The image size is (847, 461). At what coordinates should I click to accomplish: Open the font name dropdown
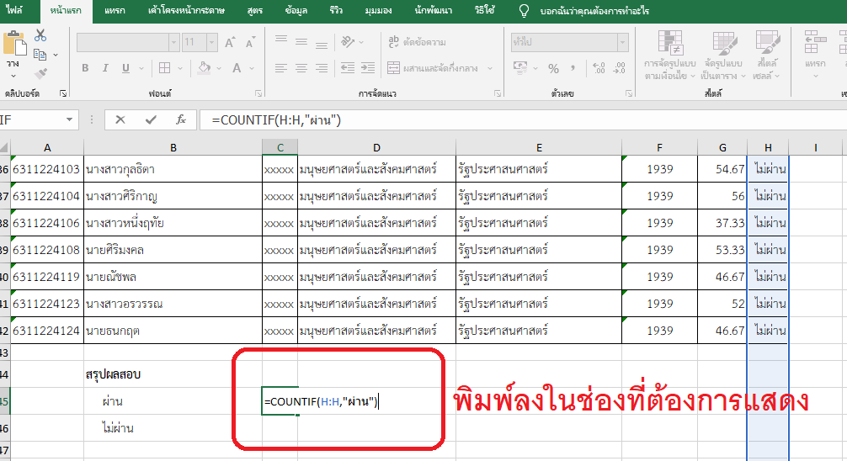174,42
